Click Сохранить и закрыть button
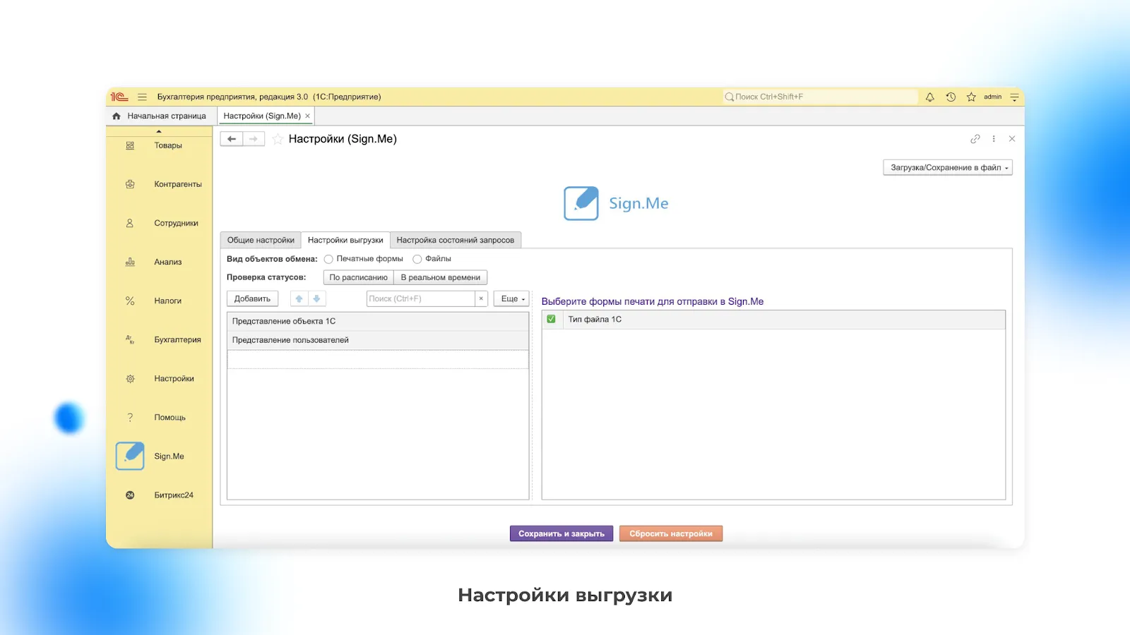Viewport: 1130px width, 635px height. coord(561,534)
